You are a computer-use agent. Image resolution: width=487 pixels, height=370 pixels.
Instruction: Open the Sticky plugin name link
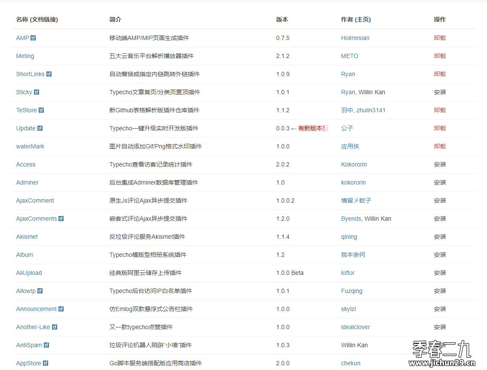point(24,92)
